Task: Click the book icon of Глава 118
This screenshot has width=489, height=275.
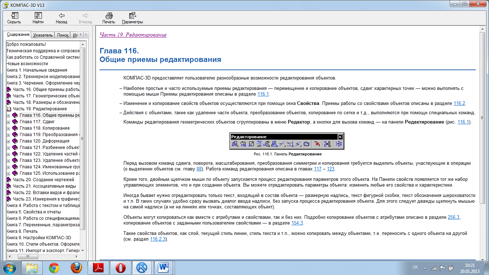Action: point(15,128)
